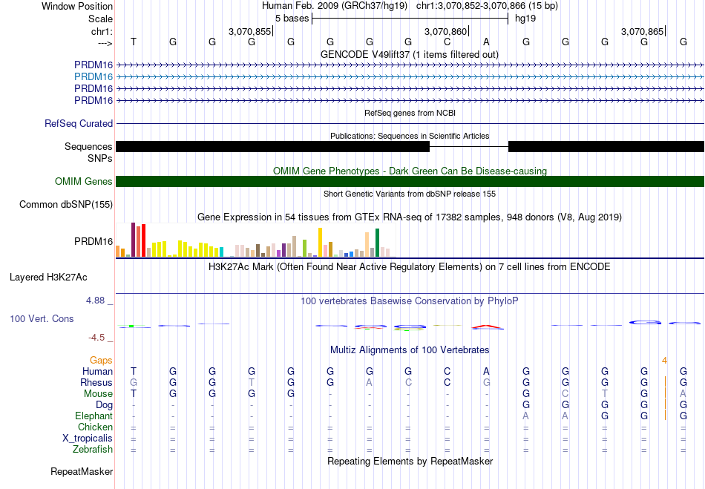Click the 'Mouse' alignment row label
The height and width of the screenshot is (489, 705).
click(98, 394)
